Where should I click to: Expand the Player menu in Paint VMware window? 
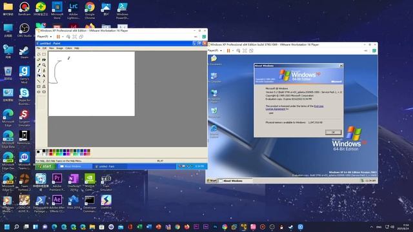(x=45, y=37)
